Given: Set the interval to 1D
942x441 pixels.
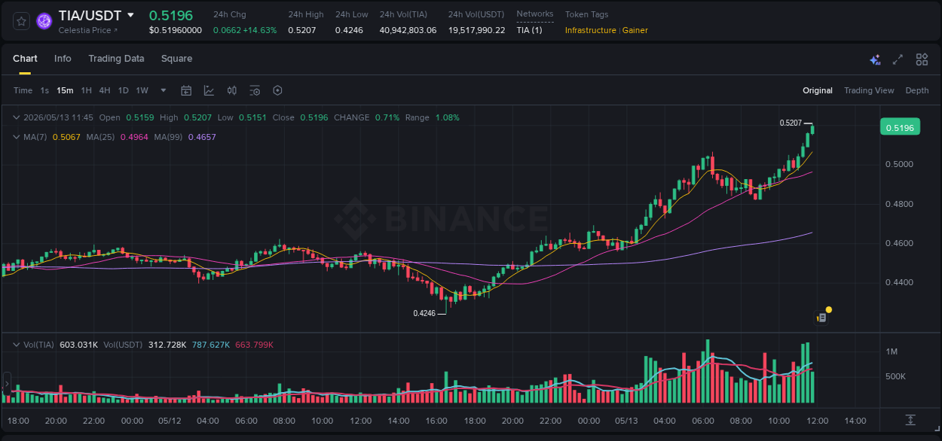Looking at the screenshot, I should pos(123,90).
